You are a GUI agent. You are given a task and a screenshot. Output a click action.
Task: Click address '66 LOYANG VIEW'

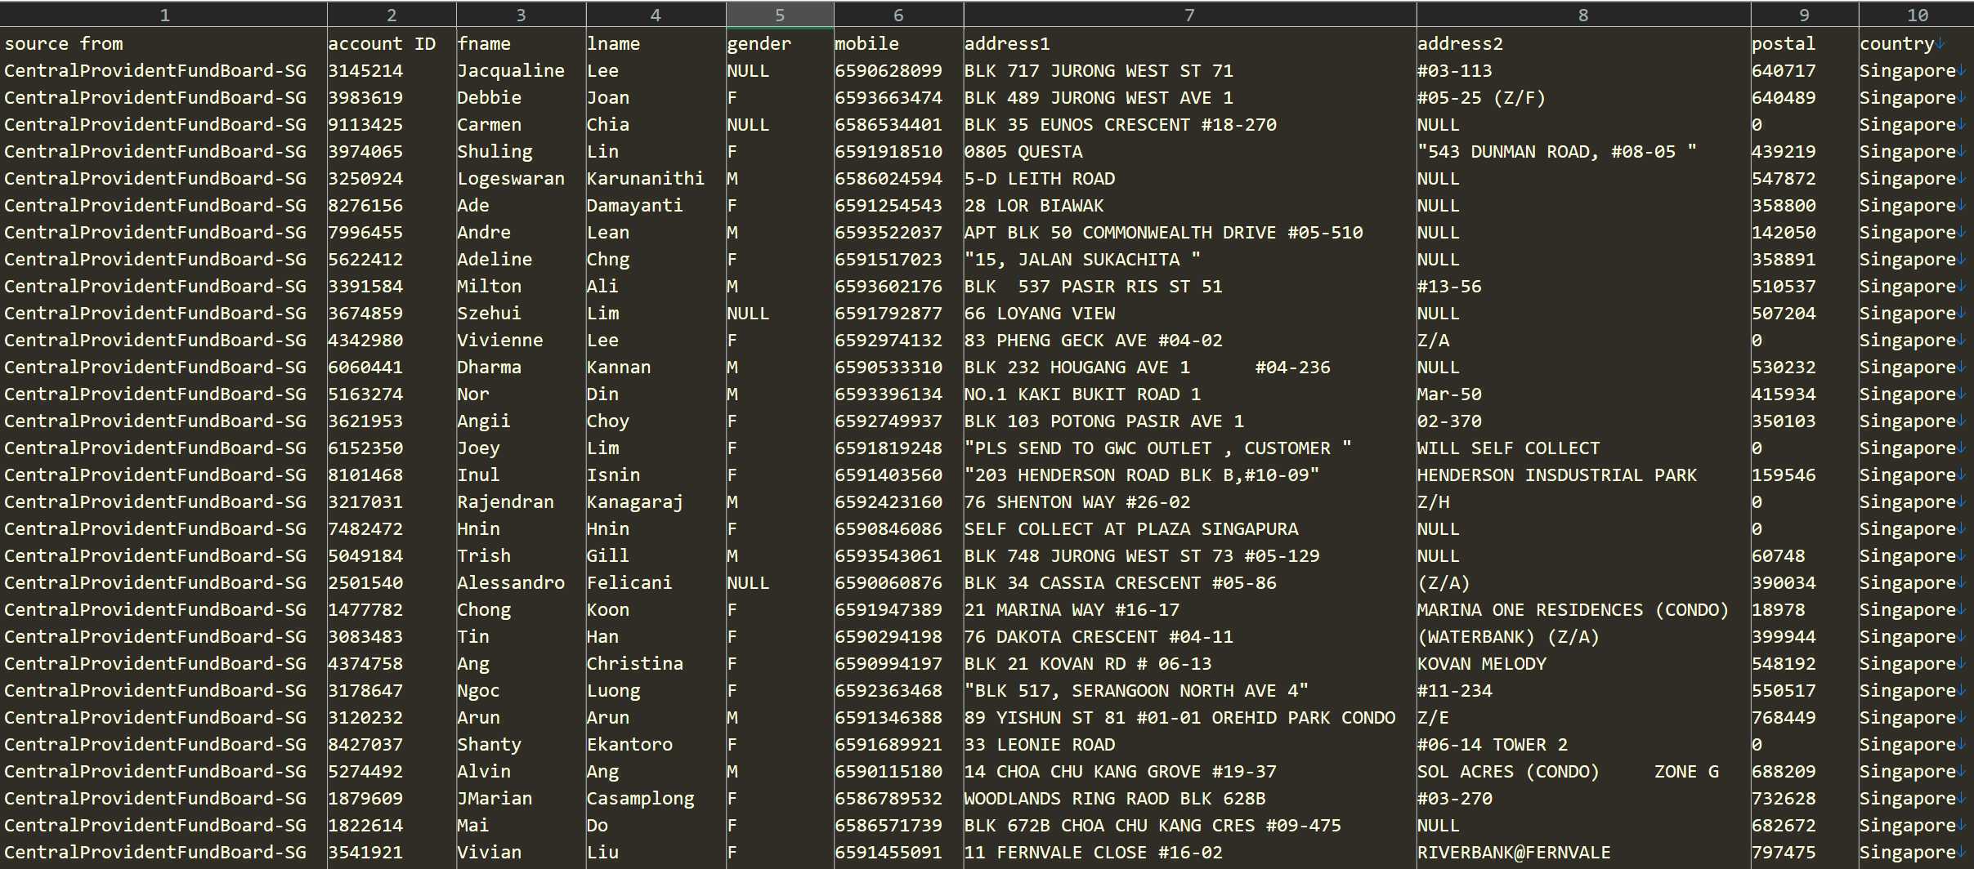(1039, 314)
